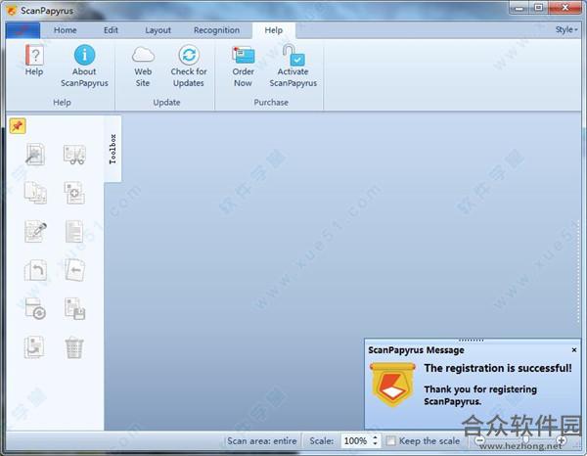This screenshot has width=587, height=456.
Task: Click the Scale percentage field
Action: click(356, 441)
